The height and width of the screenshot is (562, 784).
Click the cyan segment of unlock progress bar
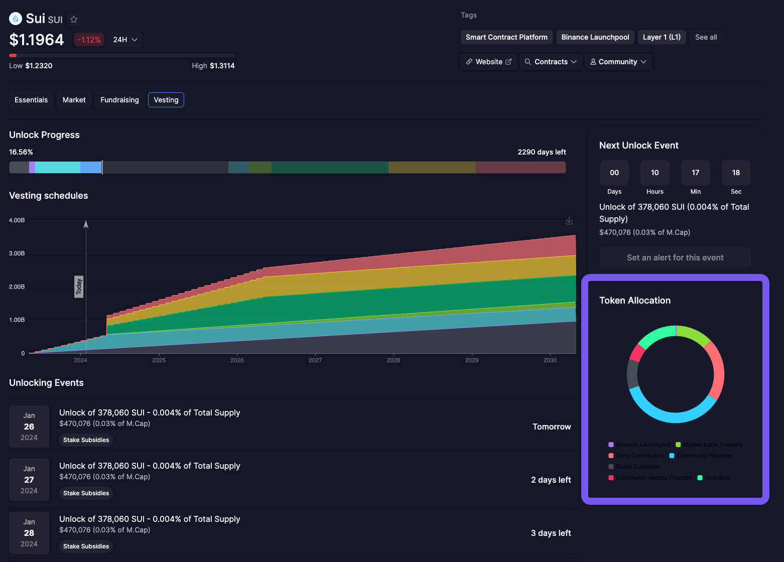[x=58, y=168]
